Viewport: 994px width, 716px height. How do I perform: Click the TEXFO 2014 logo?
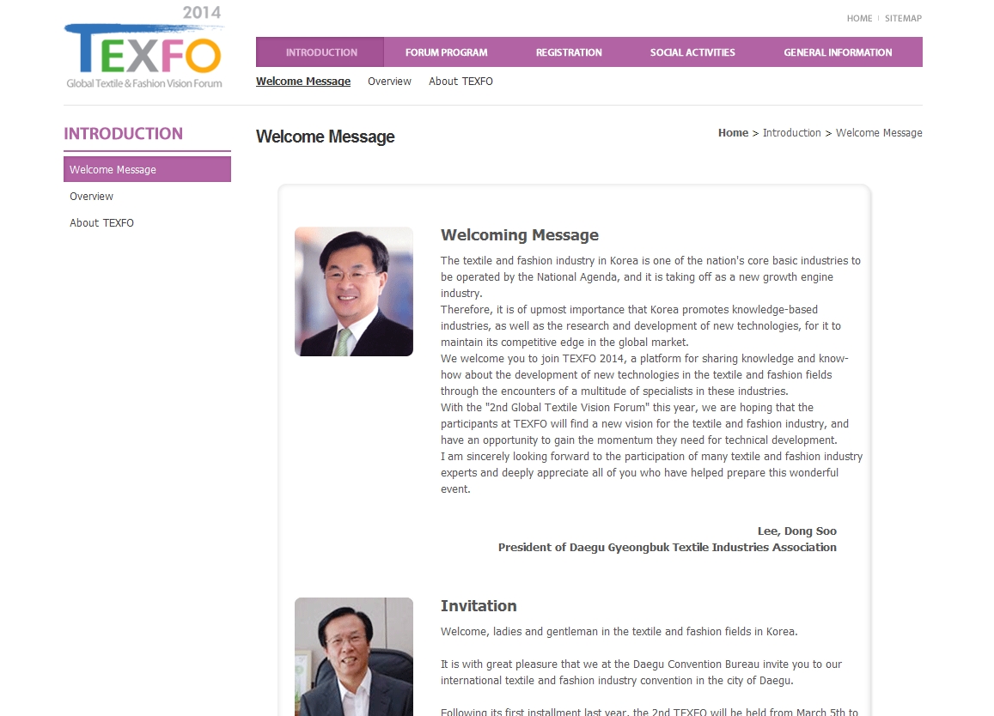(x=143, y=47)
